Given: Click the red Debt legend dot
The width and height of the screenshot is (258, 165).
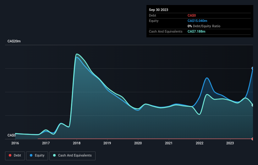Looking at the screenshot, I should pos(10,155).
